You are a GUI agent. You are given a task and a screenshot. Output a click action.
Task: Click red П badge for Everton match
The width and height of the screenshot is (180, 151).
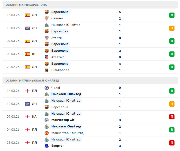(172, 143)
